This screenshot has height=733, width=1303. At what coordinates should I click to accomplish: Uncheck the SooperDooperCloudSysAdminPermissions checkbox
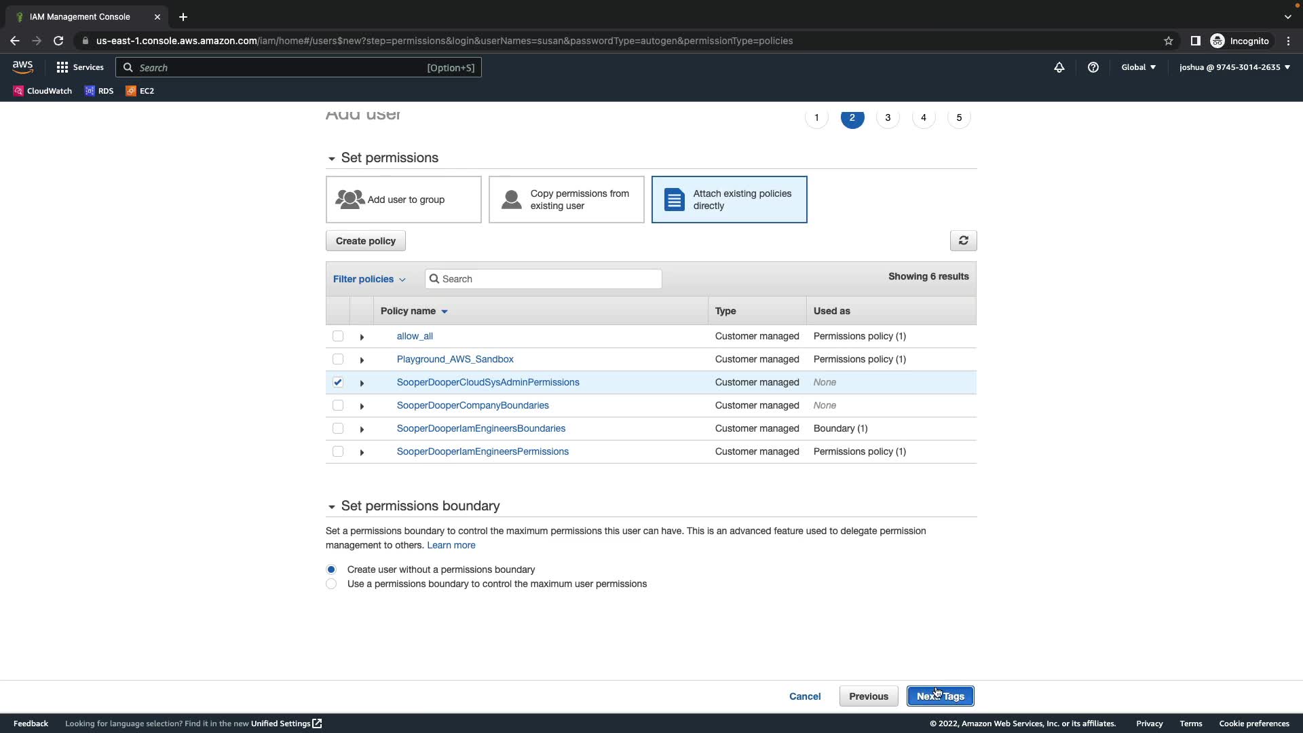(338, 382)
